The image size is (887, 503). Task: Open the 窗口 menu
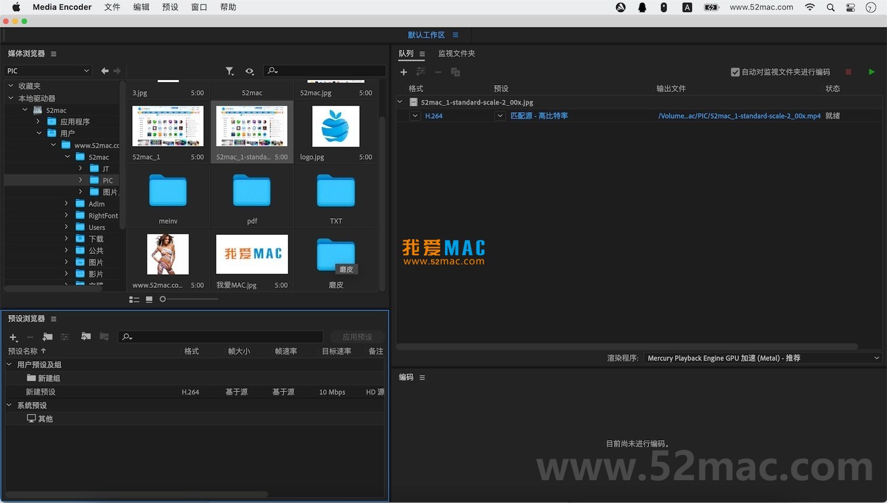[199, 7]
